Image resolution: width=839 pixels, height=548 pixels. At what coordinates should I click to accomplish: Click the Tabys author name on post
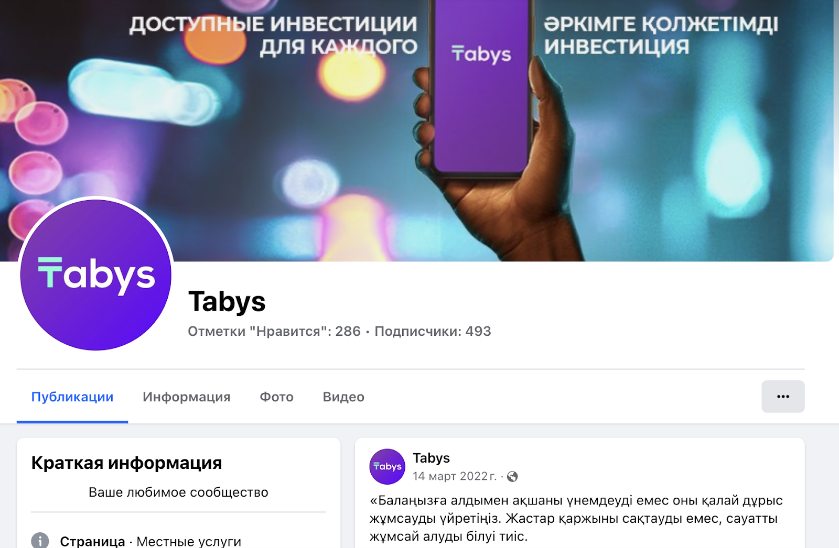click(x=431, y=458)
